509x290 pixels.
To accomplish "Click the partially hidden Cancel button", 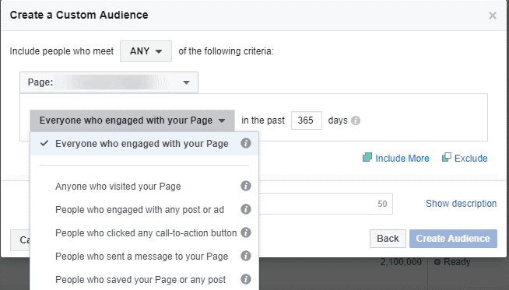I will (x=20, y=240).
